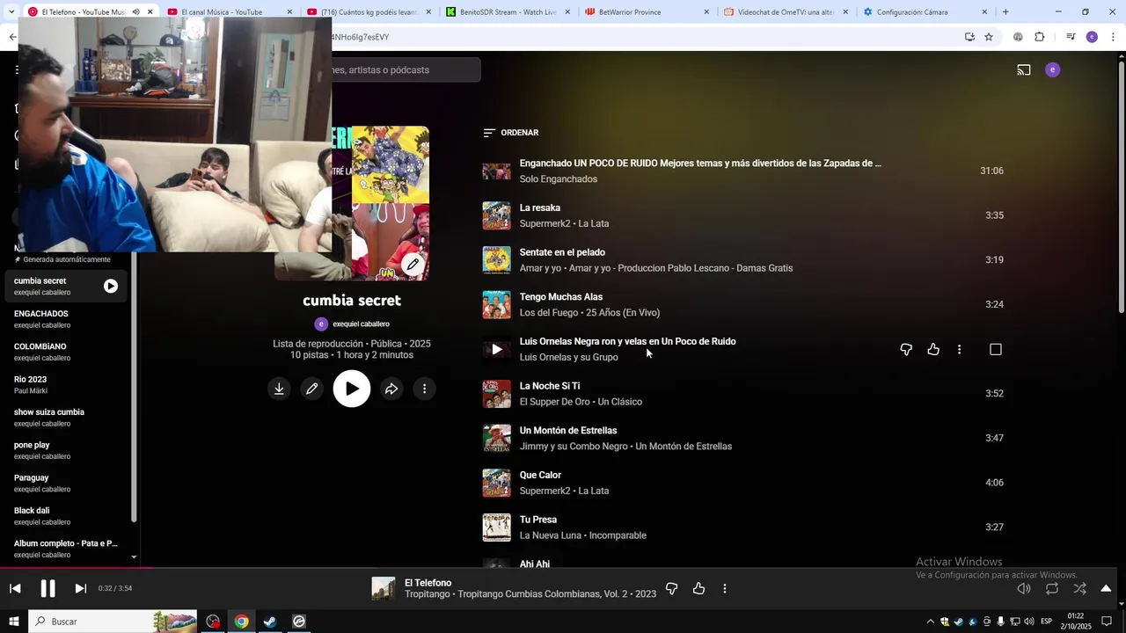Viewport: 1126px width, 633px height.
Task: Open La resaka song row
Action: 743,215
